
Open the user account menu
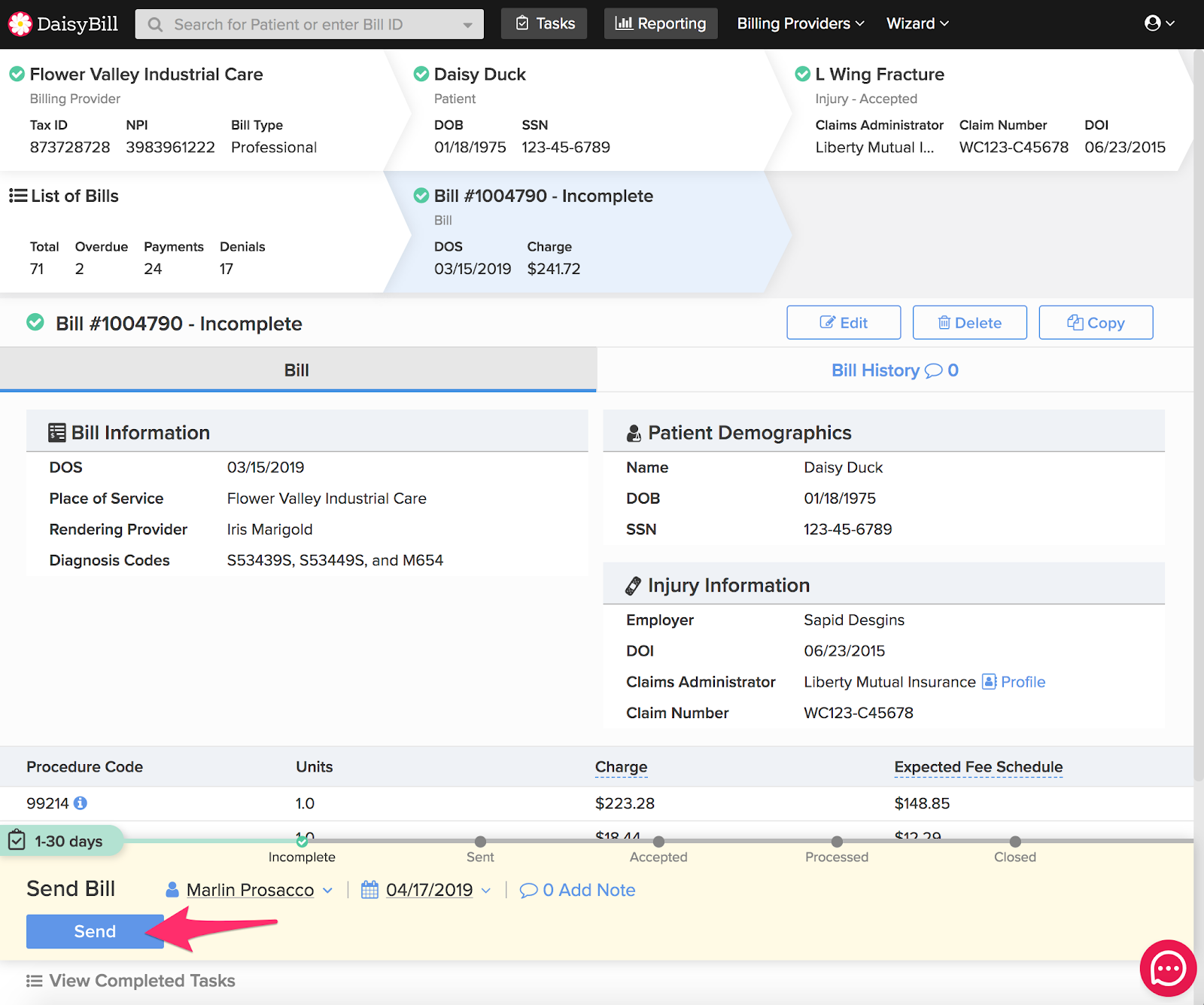point(1159,23)
